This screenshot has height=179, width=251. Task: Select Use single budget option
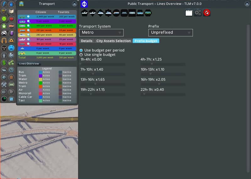(x=81, y=55)
